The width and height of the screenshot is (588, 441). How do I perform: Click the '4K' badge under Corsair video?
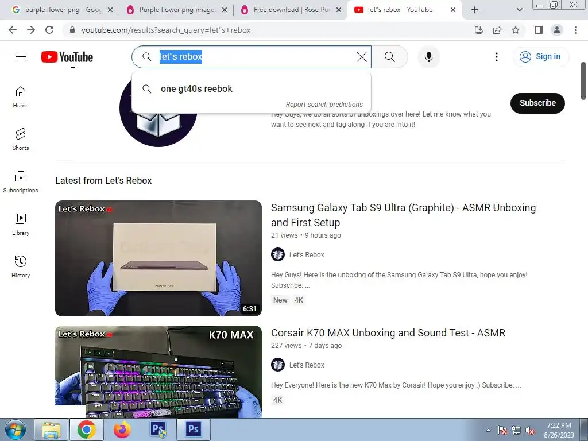[x=277, y=400]
